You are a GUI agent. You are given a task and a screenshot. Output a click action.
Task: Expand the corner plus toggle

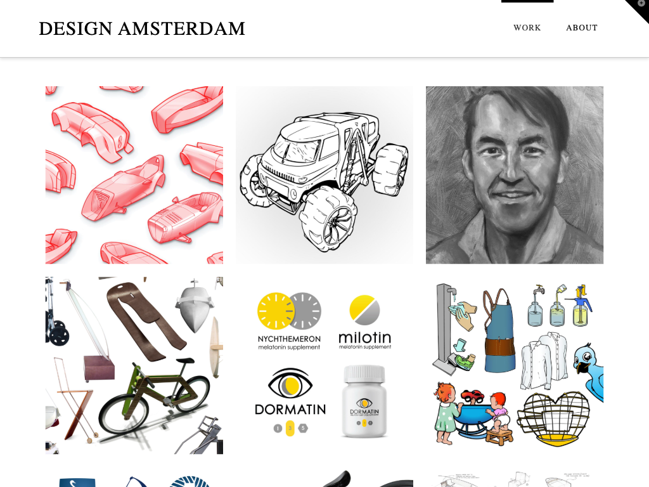641,4
